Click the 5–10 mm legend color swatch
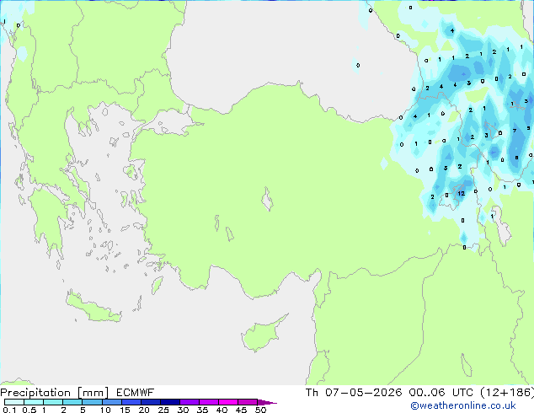The image size is (534, 413). [92, 402]
